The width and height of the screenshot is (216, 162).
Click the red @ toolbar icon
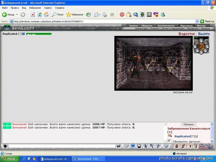click(x=122, y=15)
